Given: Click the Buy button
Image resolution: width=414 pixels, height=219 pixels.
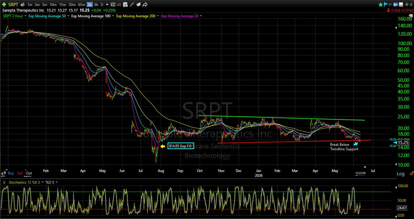Looking at the screenshot, I should coord(11,173).
